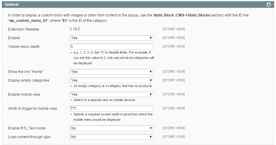Open the Enable mobile view dropdown
This screenshot has height=145, width=276.
tap(112, 94)
